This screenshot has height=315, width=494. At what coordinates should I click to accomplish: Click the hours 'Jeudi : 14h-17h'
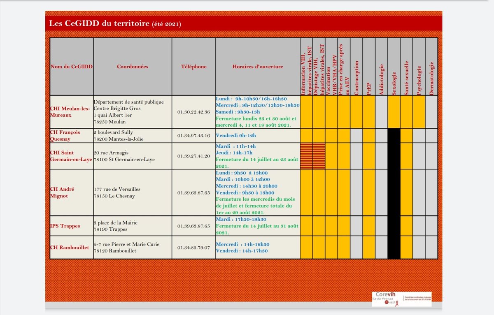coord(234,153)
